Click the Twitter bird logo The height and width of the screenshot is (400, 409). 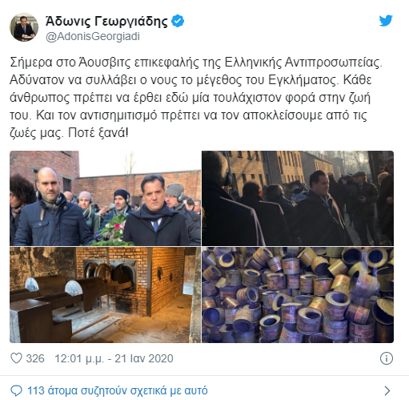(x=386, y=21)
